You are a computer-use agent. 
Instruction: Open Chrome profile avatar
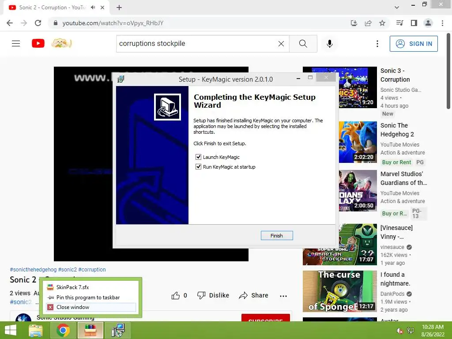(x=428, y=23)
